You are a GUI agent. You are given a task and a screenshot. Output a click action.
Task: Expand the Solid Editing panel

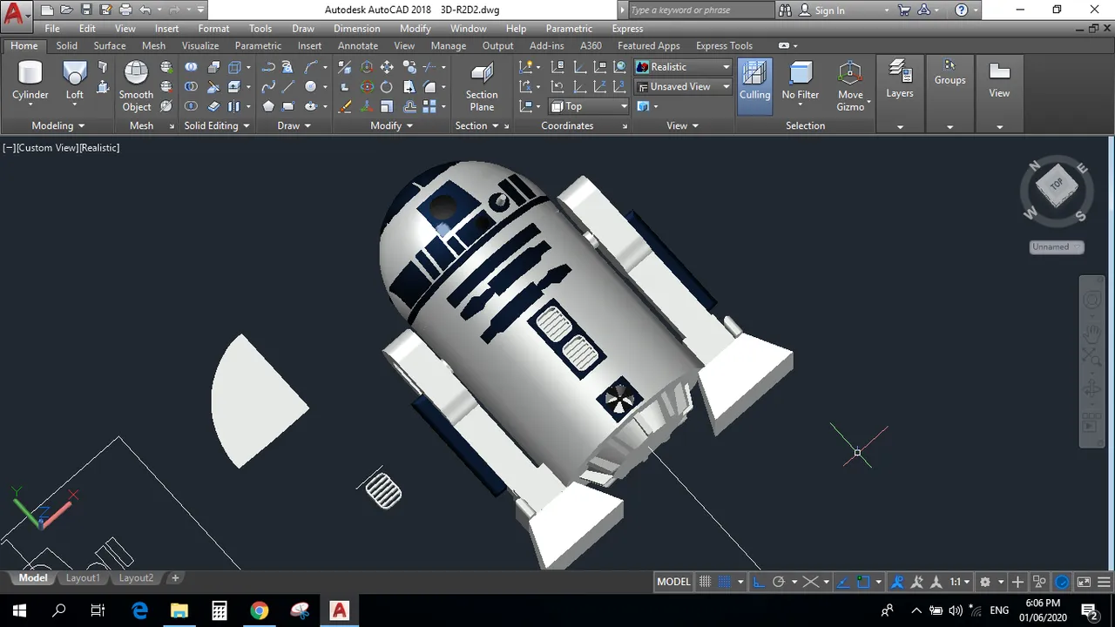217,125
